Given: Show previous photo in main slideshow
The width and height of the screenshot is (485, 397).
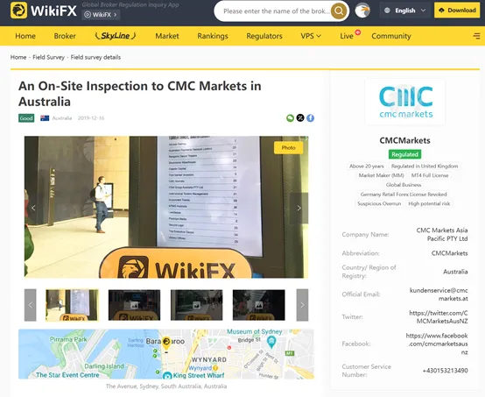Looking at the screenshot, I should click(33, 208).
